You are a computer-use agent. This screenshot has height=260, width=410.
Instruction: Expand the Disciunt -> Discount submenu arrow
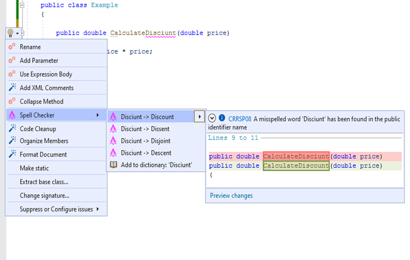[x=200, y=116]
